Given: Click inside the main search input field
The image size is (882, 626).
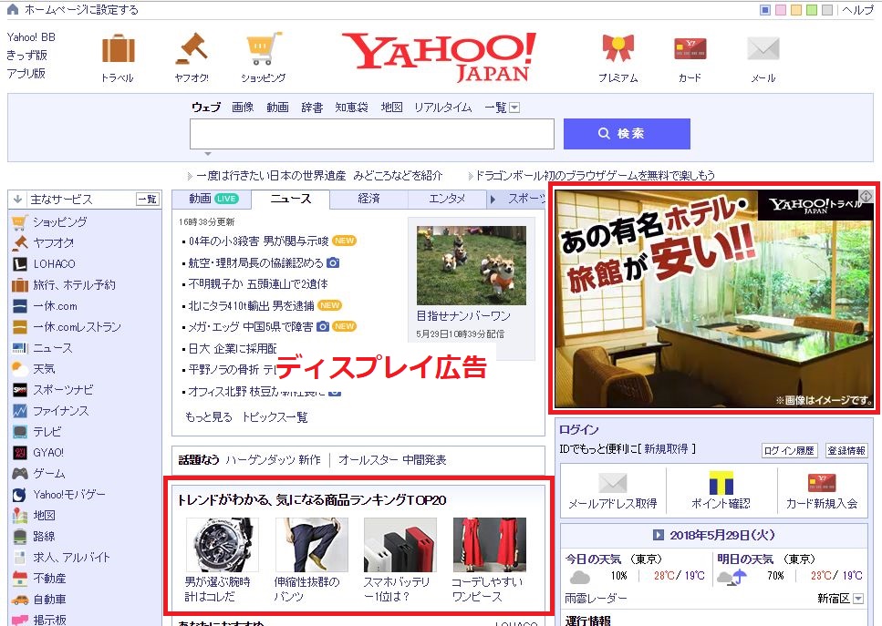Looking at the screenshot, I should [x=372, y=134].
